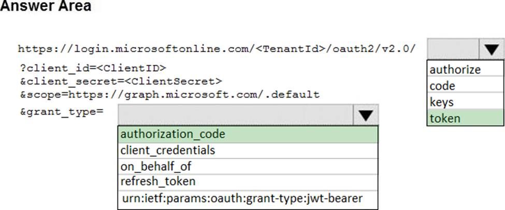Image resolution: width=505 pixels, height=210 pixels.
Task: Click the &grant_type= label
Action: (61, 113)
